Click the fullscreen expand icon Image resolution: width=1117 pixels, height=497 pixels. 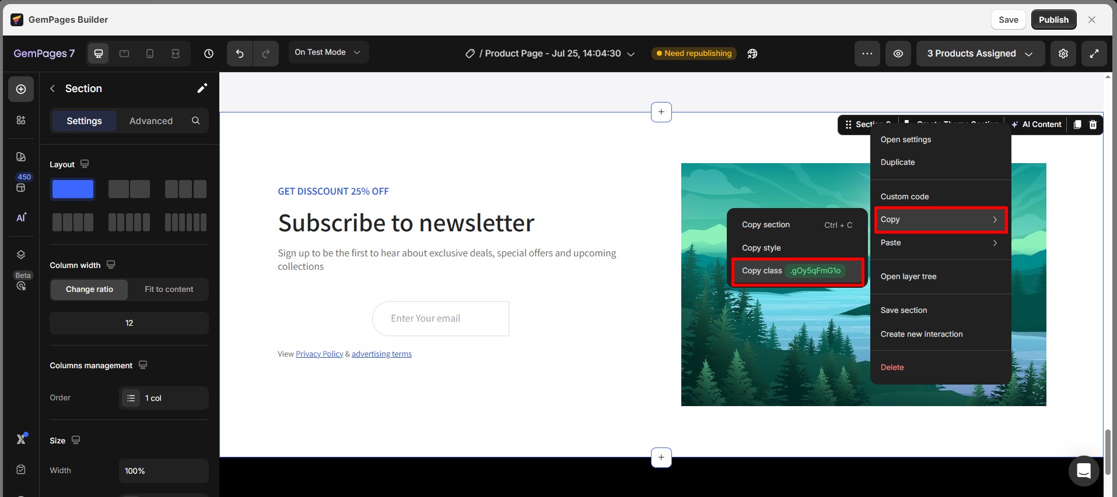tap(1094, 54)
